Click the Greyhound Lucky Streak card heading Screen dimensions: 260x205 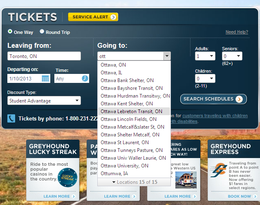[x=53, y=149]
